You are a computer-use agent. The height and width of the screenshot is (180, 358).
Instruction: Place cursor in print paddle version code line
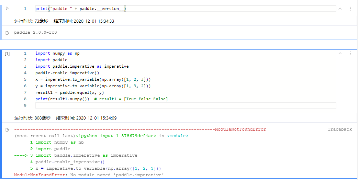click(x=186, y=9)
